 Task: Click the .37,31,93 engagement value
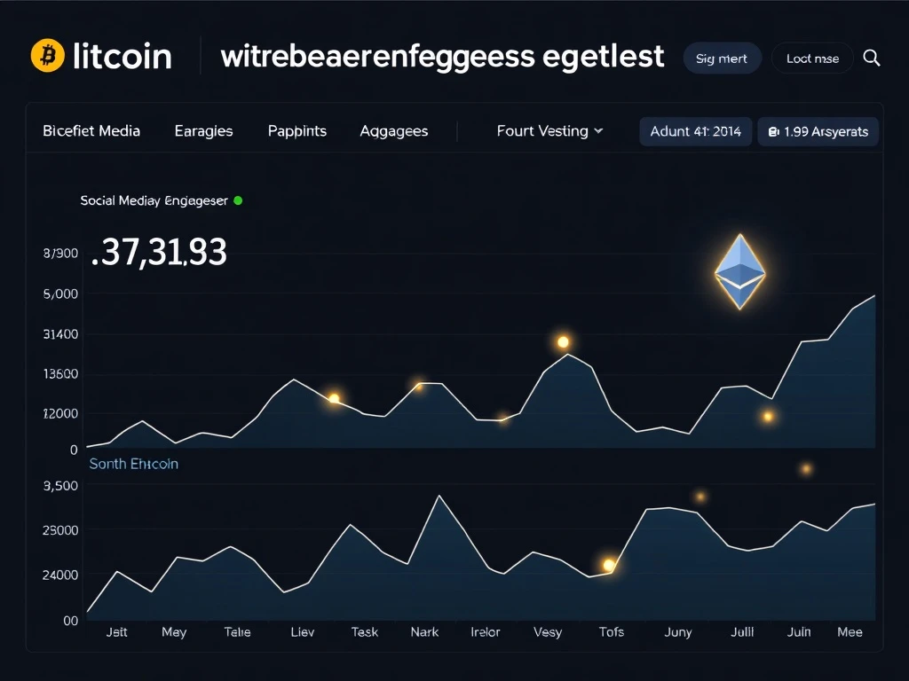[x=159, y=254]
